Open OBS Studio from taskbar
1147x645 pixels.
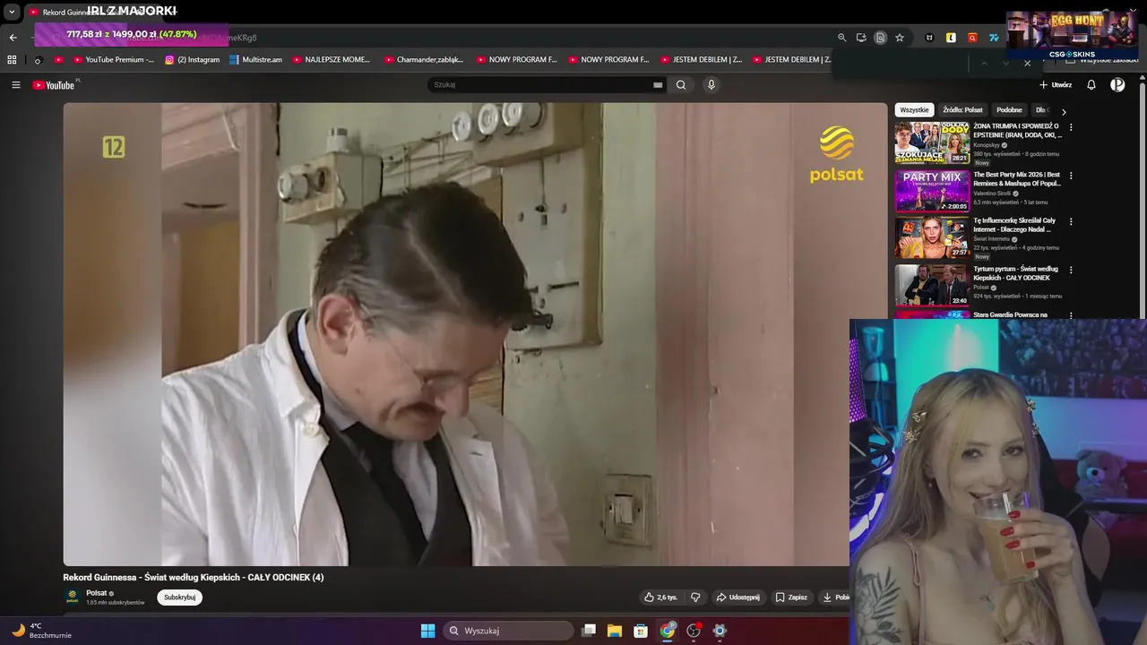[x=694, y=631]
